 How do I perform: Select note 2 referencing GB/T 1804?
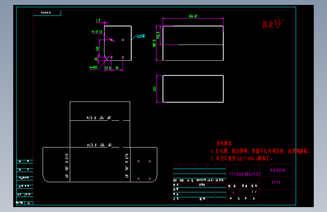(x=241, y=158)
